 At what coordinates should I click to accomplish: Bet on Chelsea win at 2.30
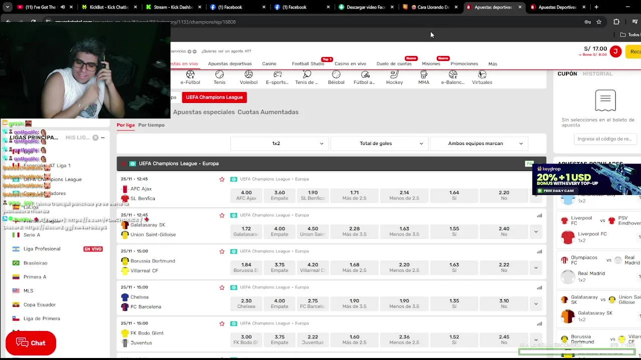[x=246, y=303]
